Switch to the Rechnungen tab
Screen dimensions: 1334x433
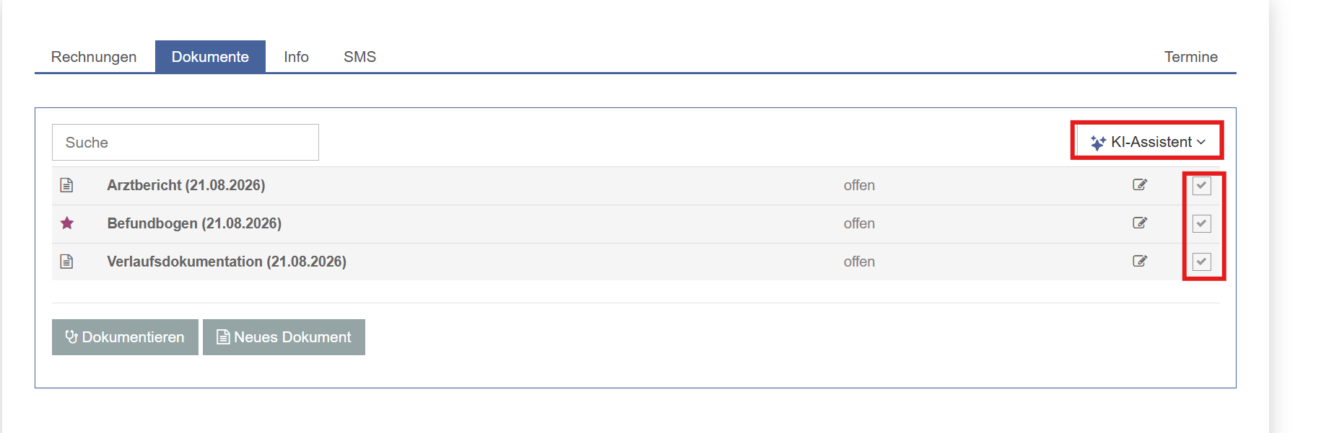point(94,57)
